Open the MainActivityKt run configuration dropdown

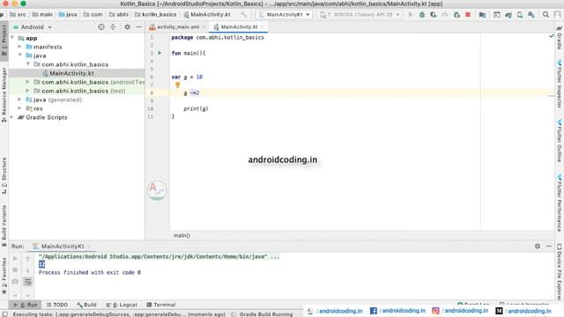(284, 15)
